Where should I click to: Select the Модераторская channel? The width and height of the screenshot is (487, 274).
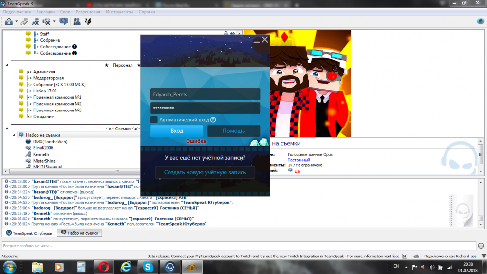[x=48, y=78]
